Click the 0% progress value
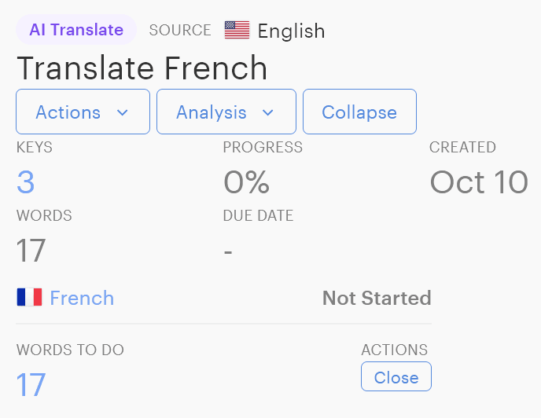Screen dimensions: 541x418 point(246,182)
